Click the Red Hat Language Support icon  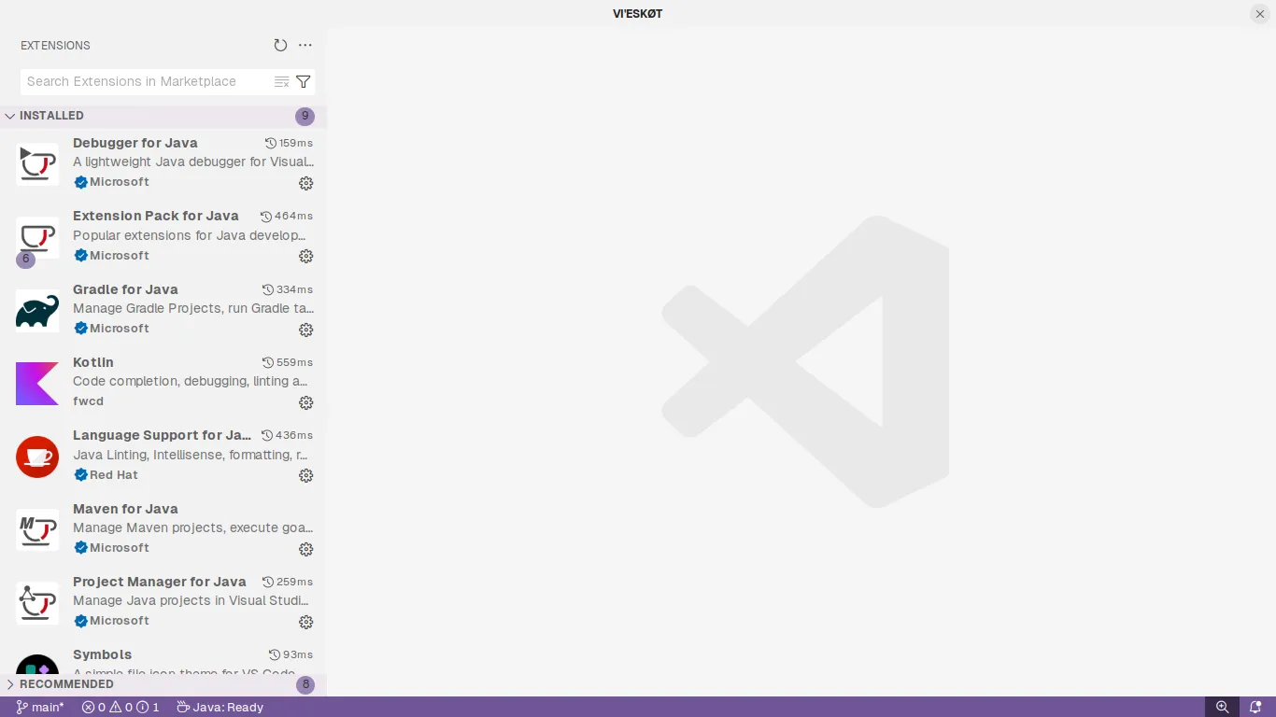pos(37,457)
